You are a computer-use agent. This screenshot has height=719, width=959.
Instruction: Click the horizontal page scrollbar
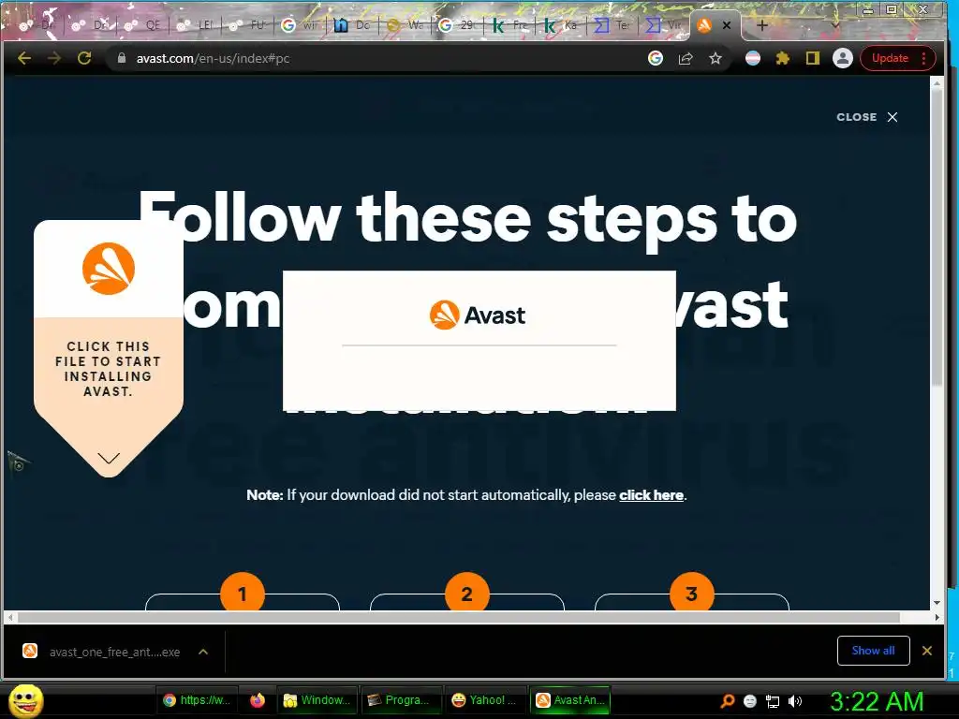459,618
